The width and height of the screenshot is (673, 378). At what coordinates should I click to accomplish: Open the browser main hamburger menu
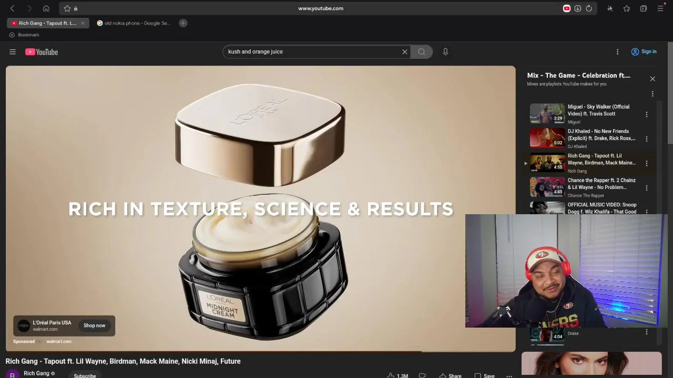coord(660,8)
